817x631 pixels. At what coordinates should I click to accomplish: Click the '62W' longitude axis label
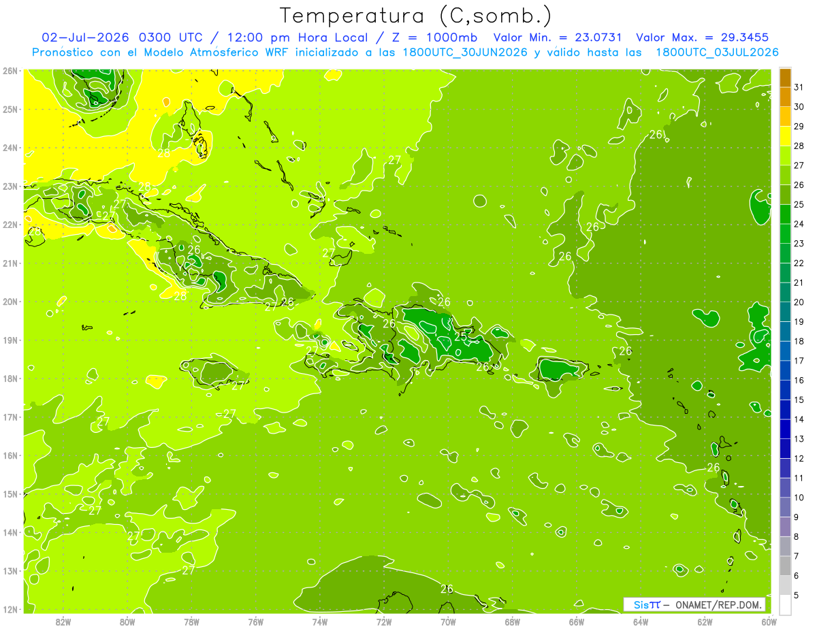(705, 621)
